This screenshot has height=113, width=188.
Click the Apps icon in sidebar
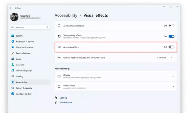[x=13, y=59]
